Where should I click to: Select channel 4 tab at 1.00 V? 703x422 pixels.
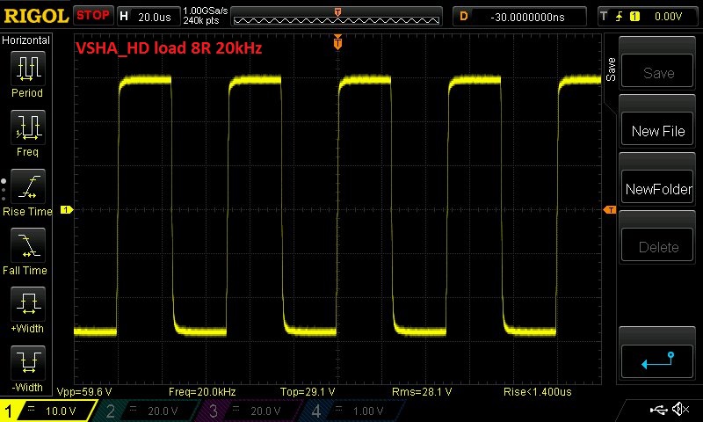tap(352, 411)
